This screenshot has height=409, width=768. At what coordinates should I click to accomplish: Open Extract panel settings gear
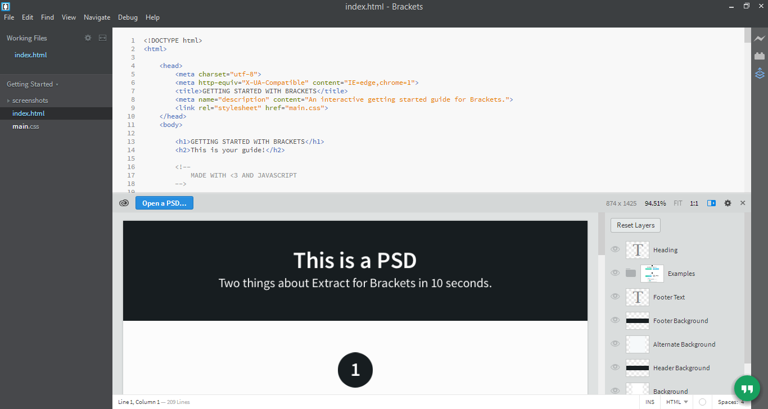728,203
